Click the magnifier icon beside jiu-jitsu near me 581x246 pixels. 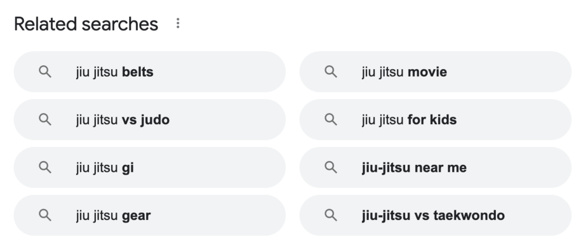click(x=331, y=167)
